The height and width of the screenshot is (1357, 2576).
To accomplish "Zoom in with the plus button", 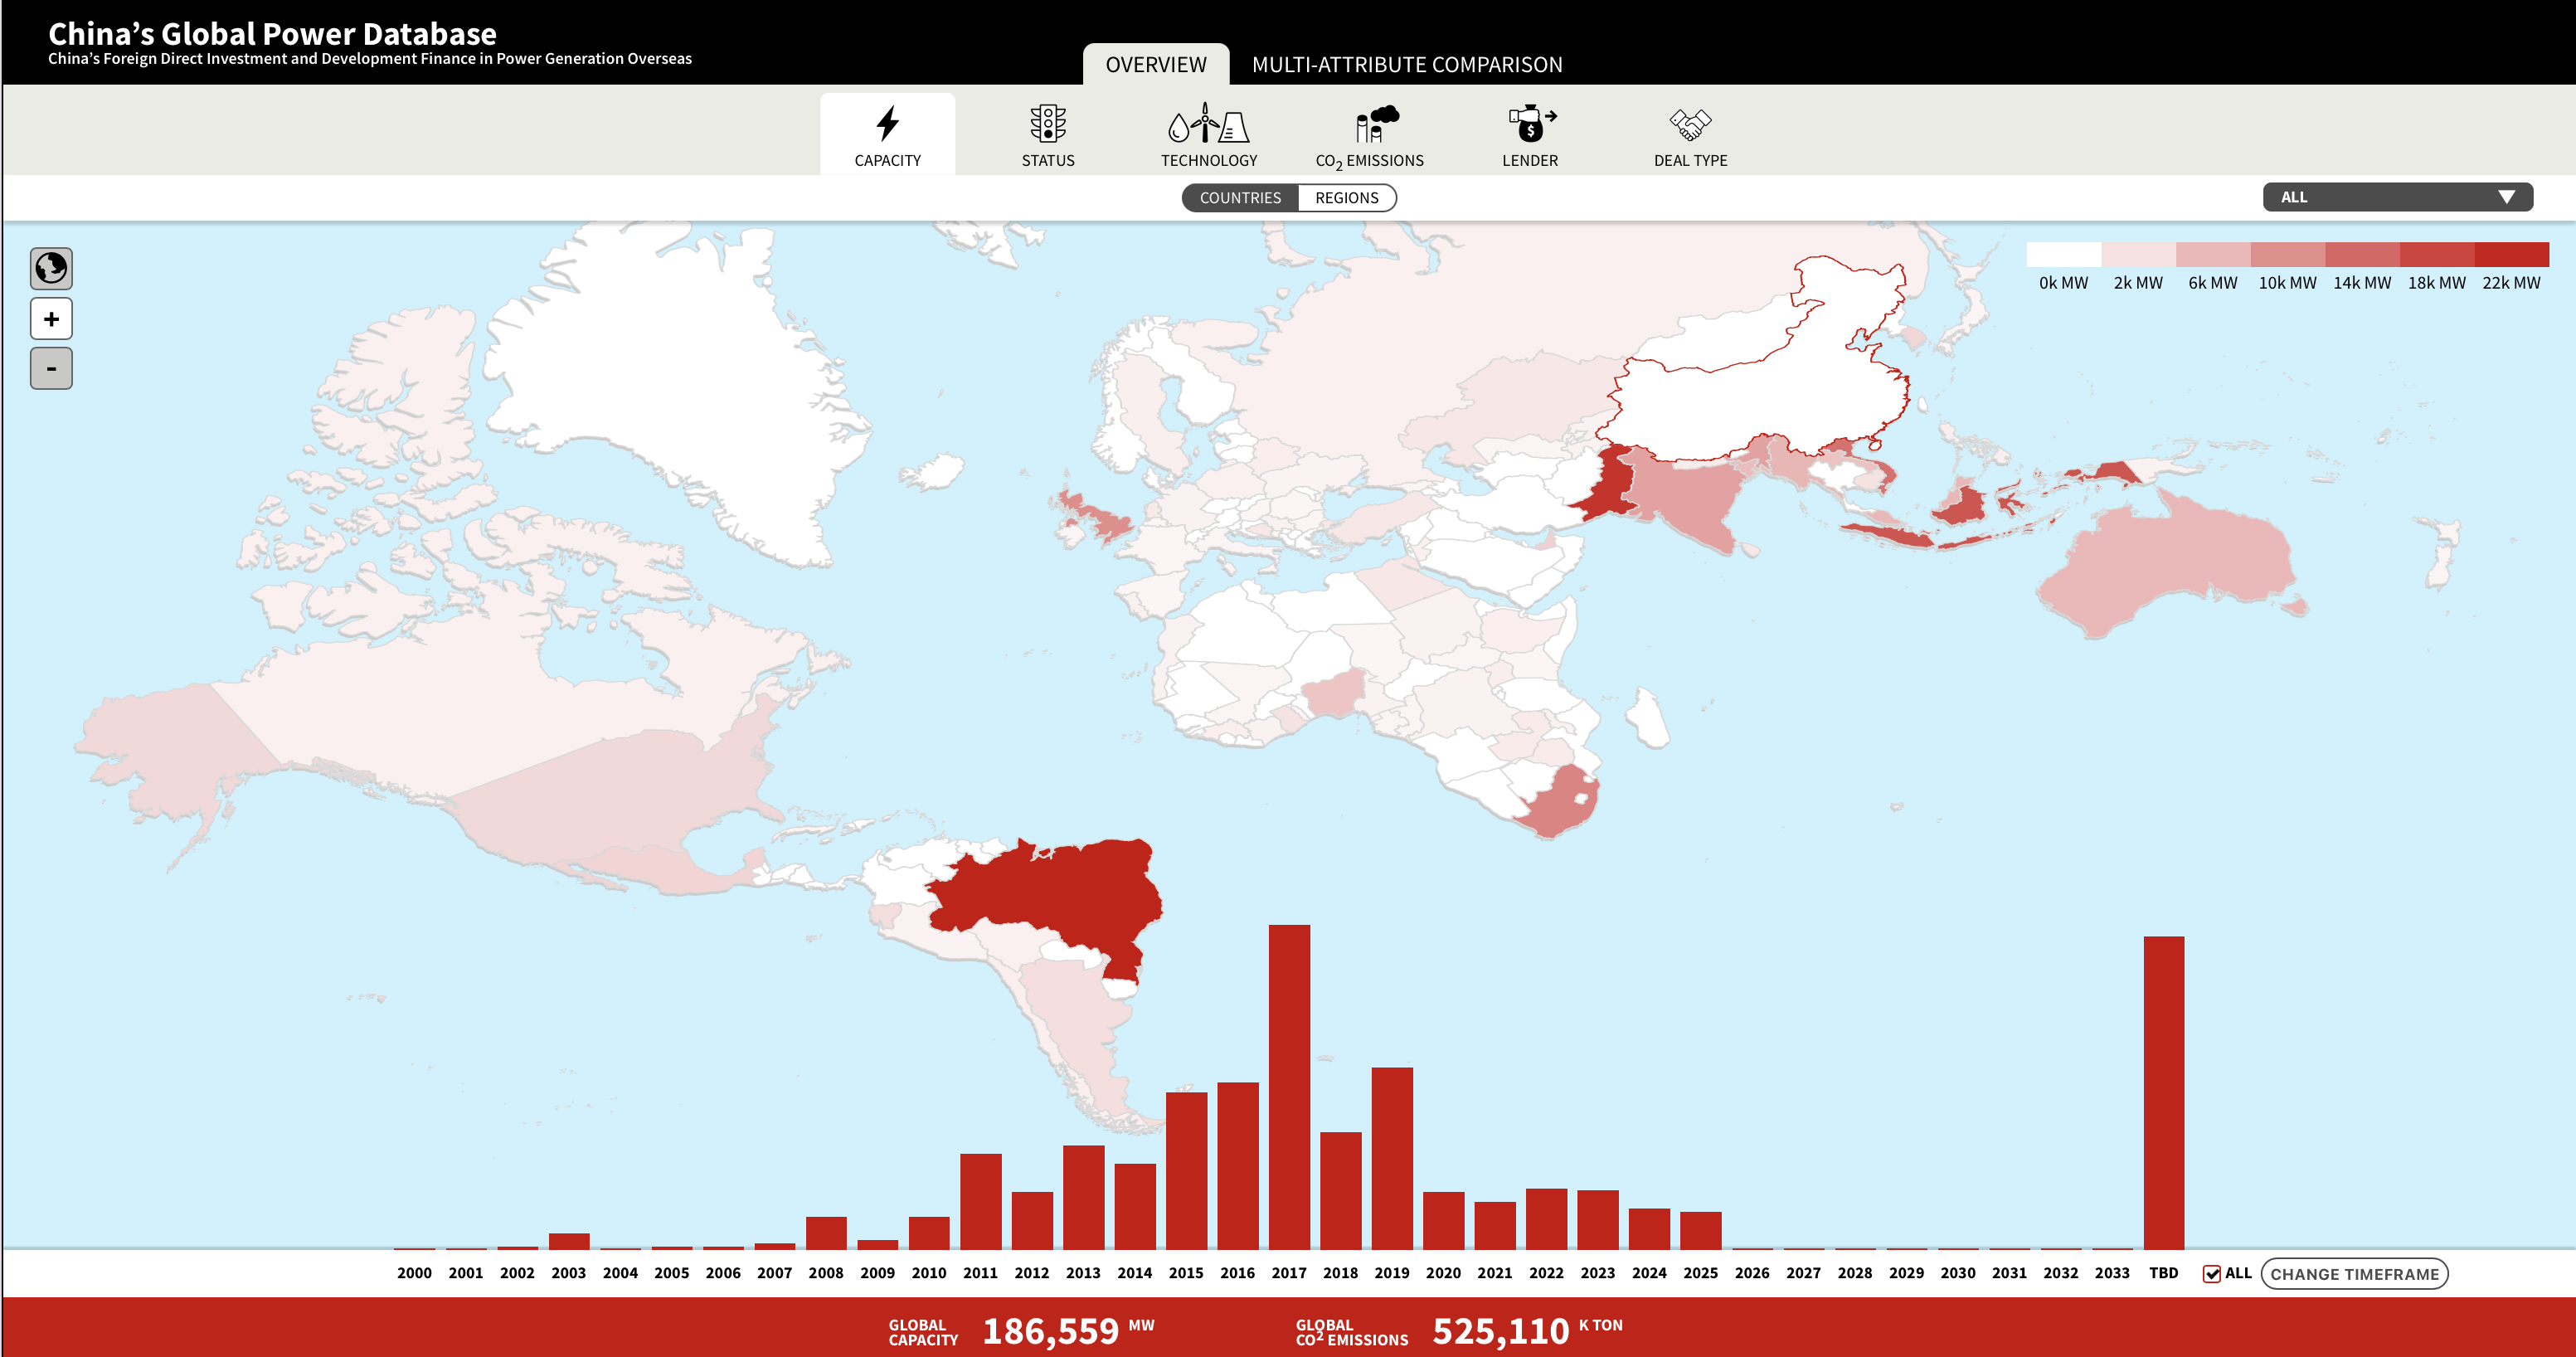I will [x=51, y=319].
